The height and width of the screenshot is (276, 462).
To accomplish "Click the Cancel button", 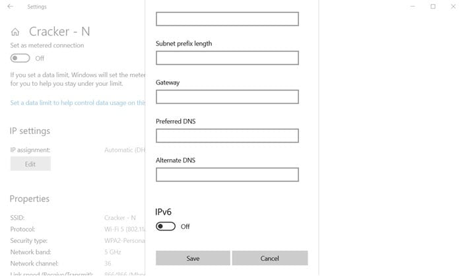I will (270, 258).
